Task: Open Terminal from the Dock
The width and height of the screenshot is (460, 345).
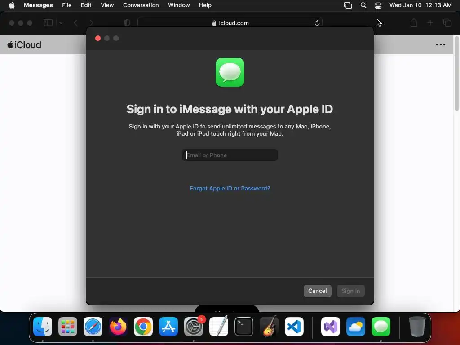Action: (x=244, y=326)
